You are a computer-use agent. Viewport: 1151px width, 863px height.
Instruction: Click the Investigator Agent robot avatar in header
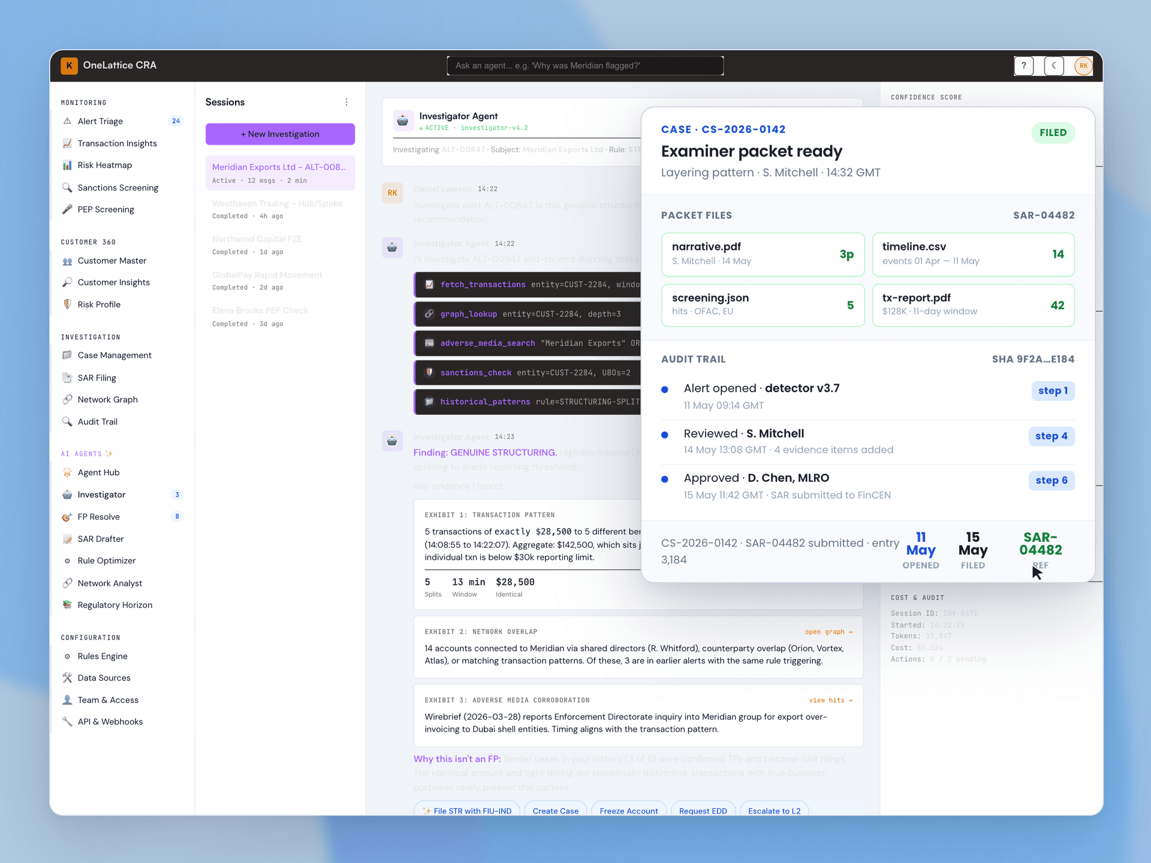(403, 120)
